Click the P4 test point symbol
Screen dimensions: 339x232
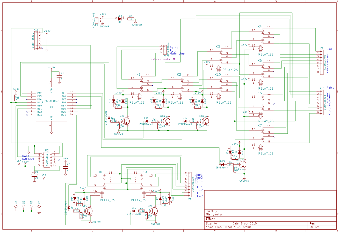coord(16,207)
